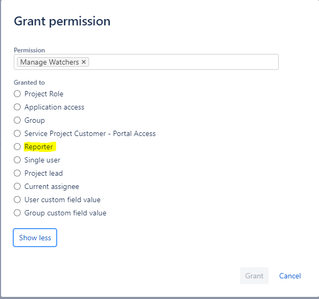Select the Project lead radio button

click(x=17, y=173)
